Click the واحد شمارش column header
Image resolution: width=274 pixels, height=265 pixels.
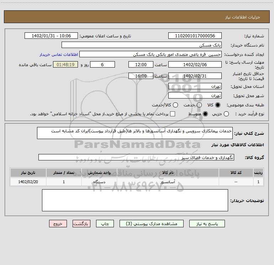tap(99, 173)
